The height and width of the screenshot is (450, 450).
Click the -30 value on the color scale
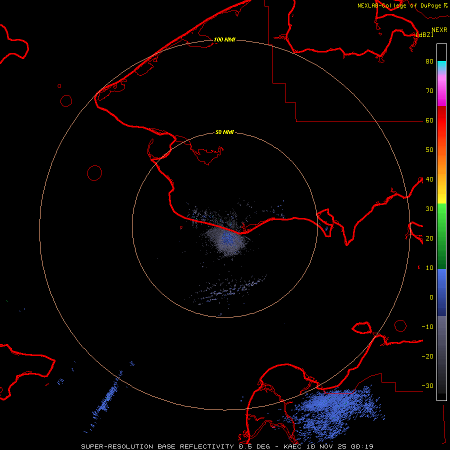click(427, 386)
